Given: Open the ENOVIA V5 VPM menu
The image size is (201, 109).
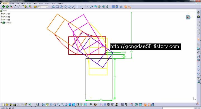Looking at the screenshot, I should [x=14, y=3].
